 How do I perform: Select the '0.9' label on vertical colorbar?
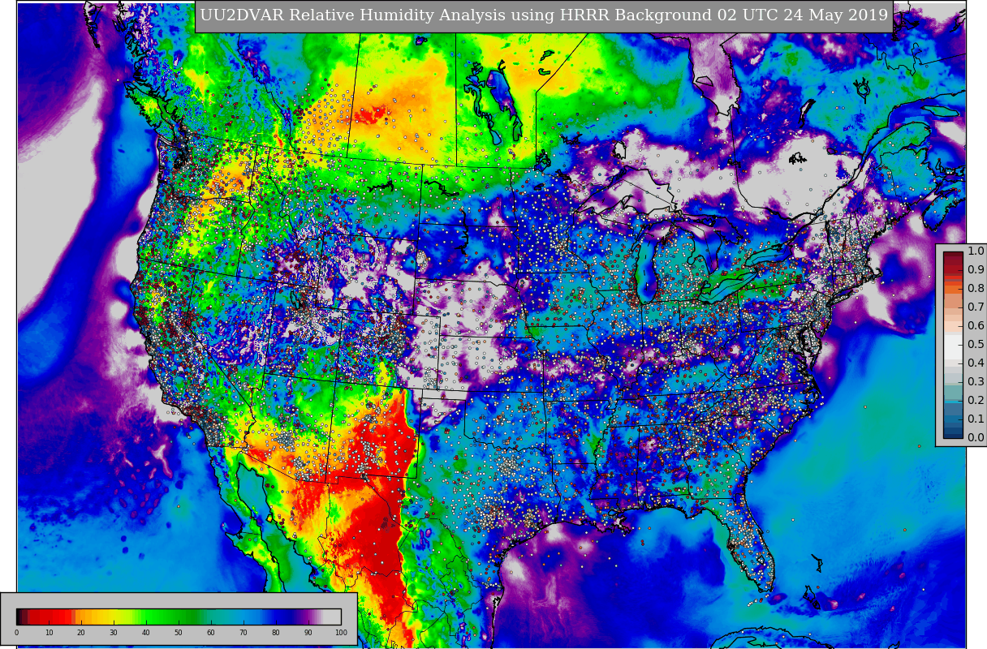976,270
